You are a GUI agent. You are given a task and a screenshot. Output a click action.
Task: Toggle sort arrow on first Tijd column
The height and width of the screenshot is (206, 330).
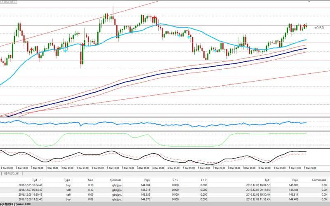pos(40,180)
